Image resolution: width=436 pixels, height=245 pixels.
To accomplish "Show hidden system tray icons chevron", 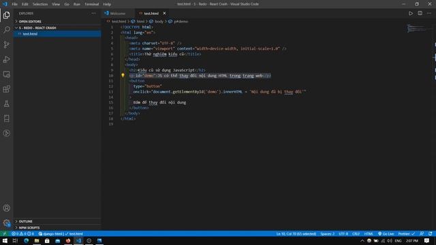I will (362, 240).
